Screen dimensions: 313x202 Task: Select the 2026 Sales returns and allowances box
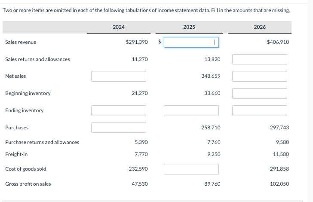point(260,59)
